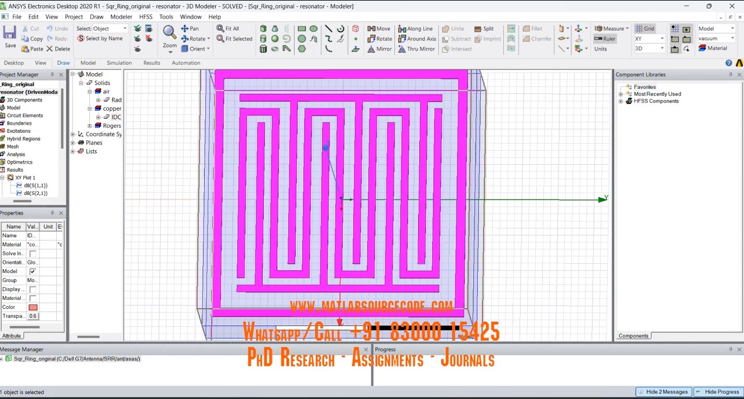This screenshot has height=399, width=744.
Task: Open the vacuum material dropdown
Action: click(x=732, y=39)
